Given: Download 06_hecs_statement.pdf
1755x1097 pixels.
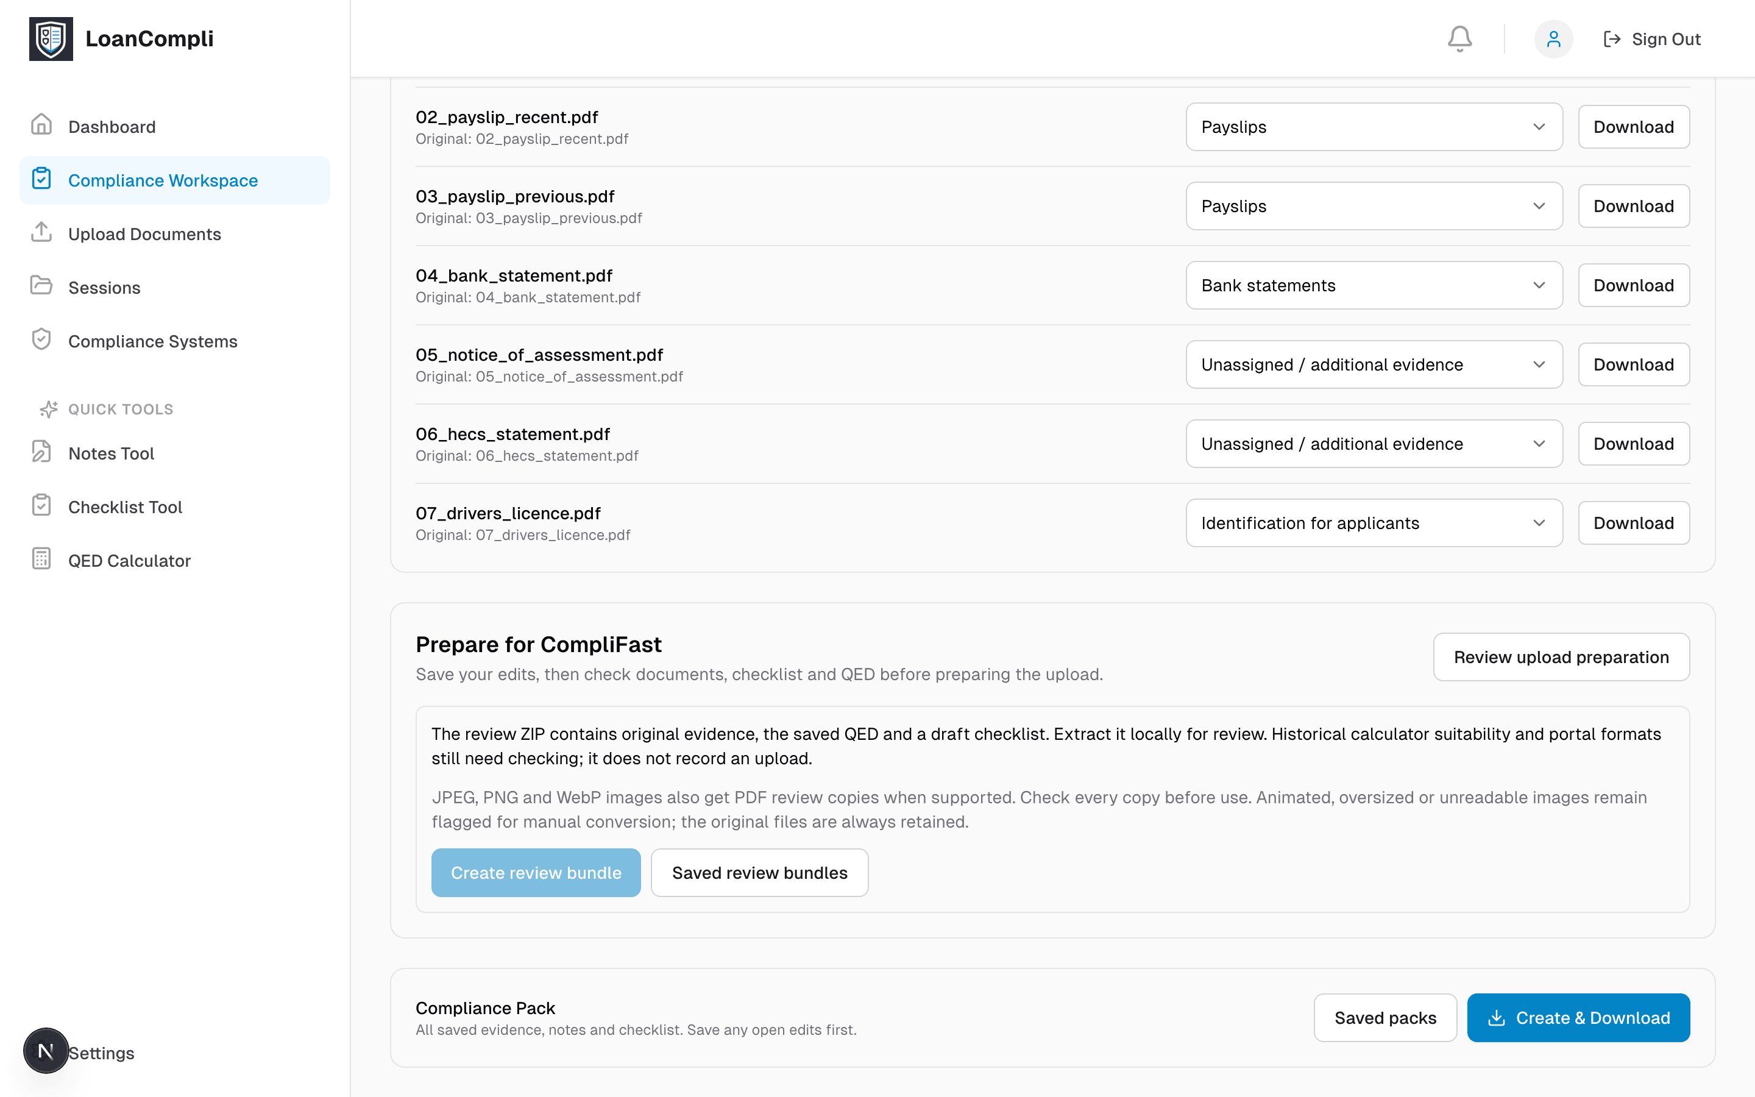Looking at the screenshot, I should (1634, 444).
